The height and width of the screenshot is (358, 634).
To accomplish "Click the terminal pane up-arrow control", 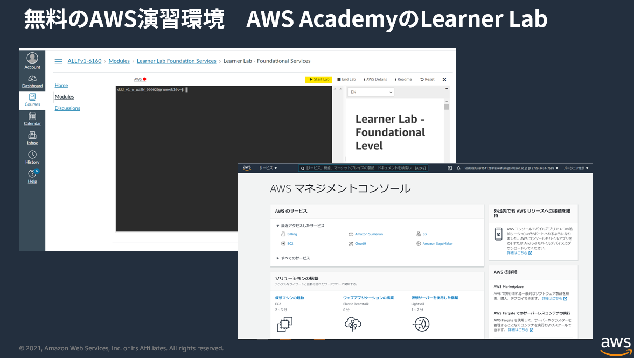I will (x=335, y=89).
